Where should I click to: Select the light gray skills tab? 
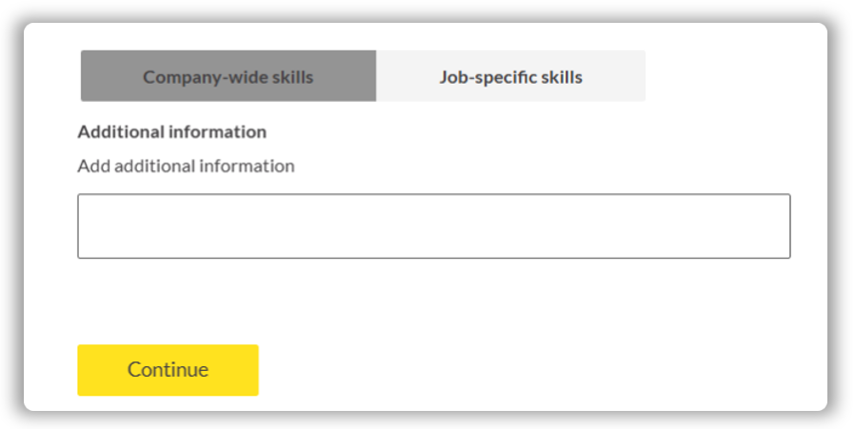(x=511, y=76)
